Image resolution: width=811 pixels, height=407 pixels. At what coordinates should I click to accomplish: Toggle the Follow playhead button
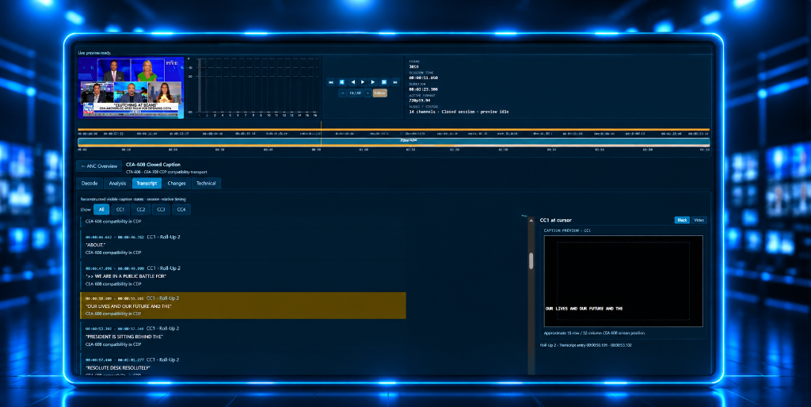(380, 93)
